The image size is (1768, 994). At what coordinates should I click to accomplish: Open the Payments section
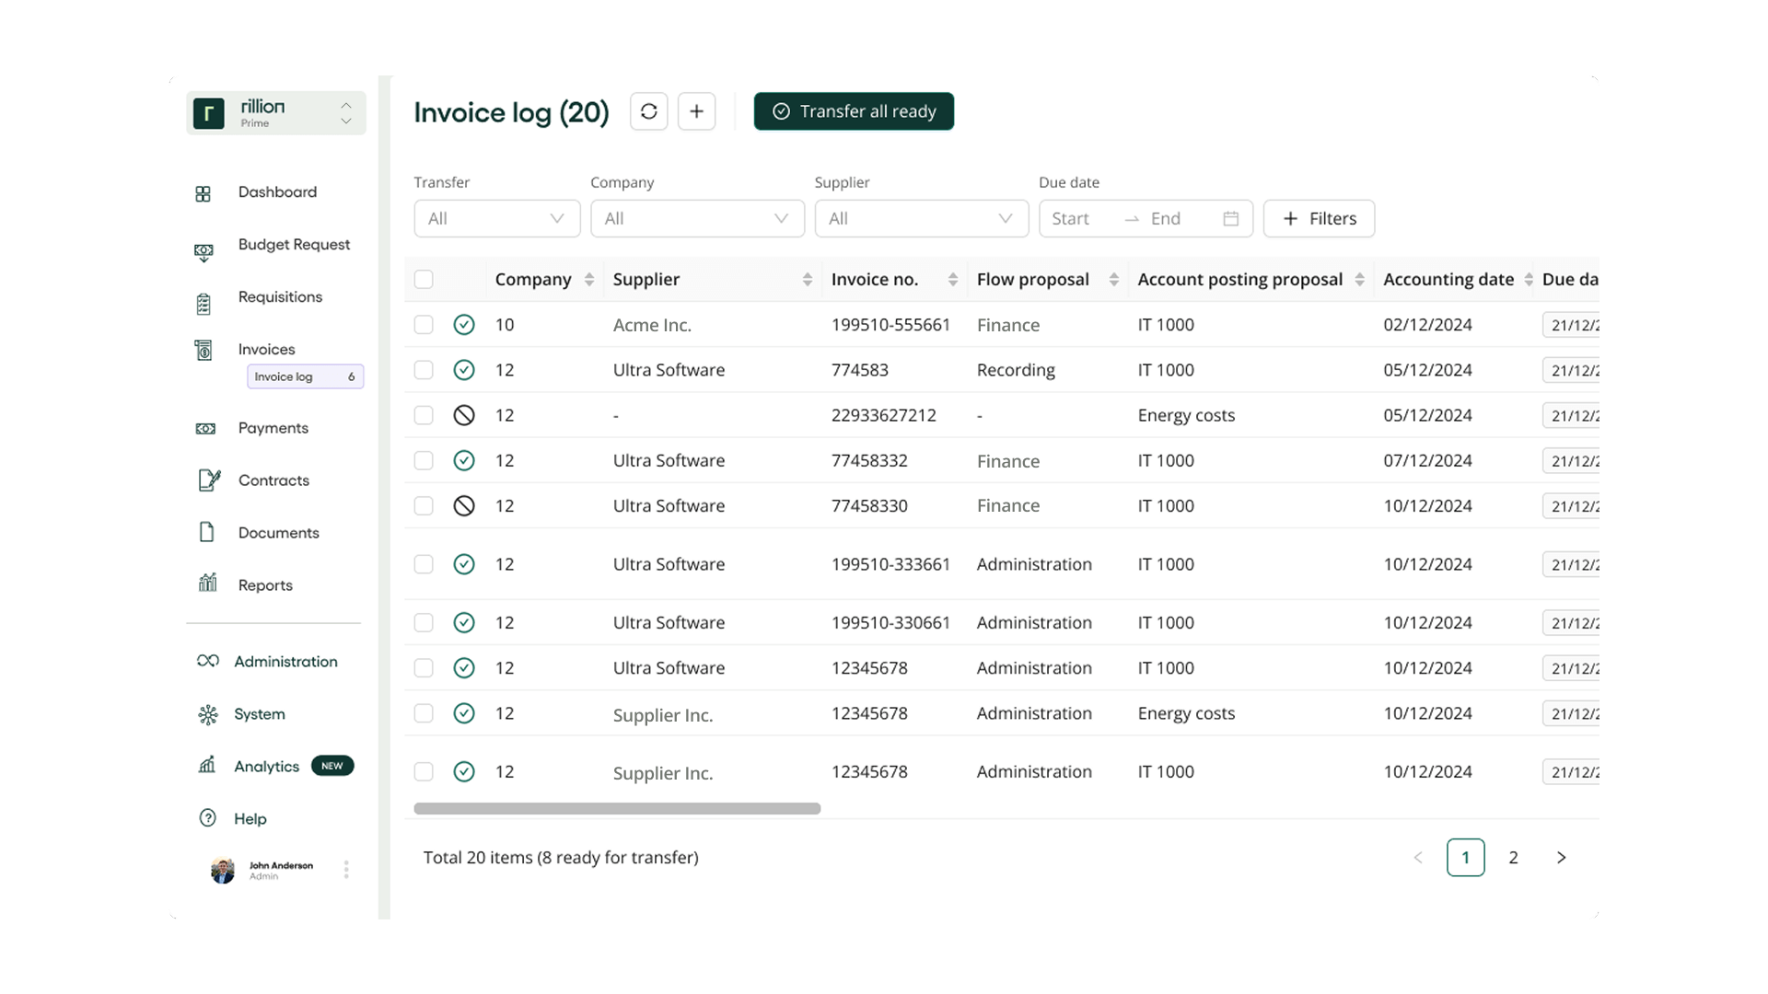(273, 428)
